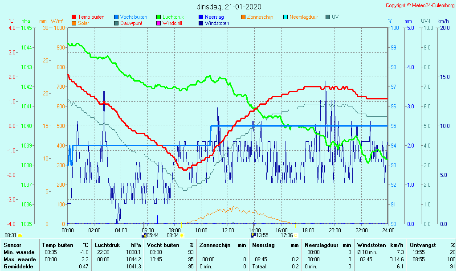Click the Vocht buiten legend label

[x=134, y=17]
